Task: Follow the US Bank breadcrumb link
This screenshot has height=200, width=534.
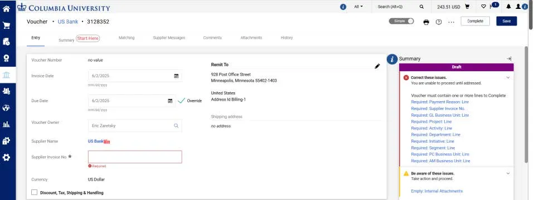Action: point(68,22)
